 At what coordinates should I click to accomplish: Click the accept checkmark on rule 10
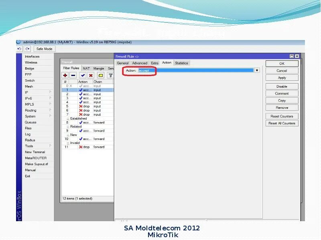81,139
